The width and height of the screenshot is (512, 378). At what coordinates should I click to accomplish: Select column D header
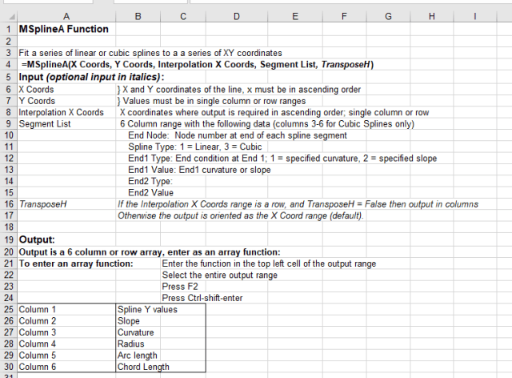237,16
